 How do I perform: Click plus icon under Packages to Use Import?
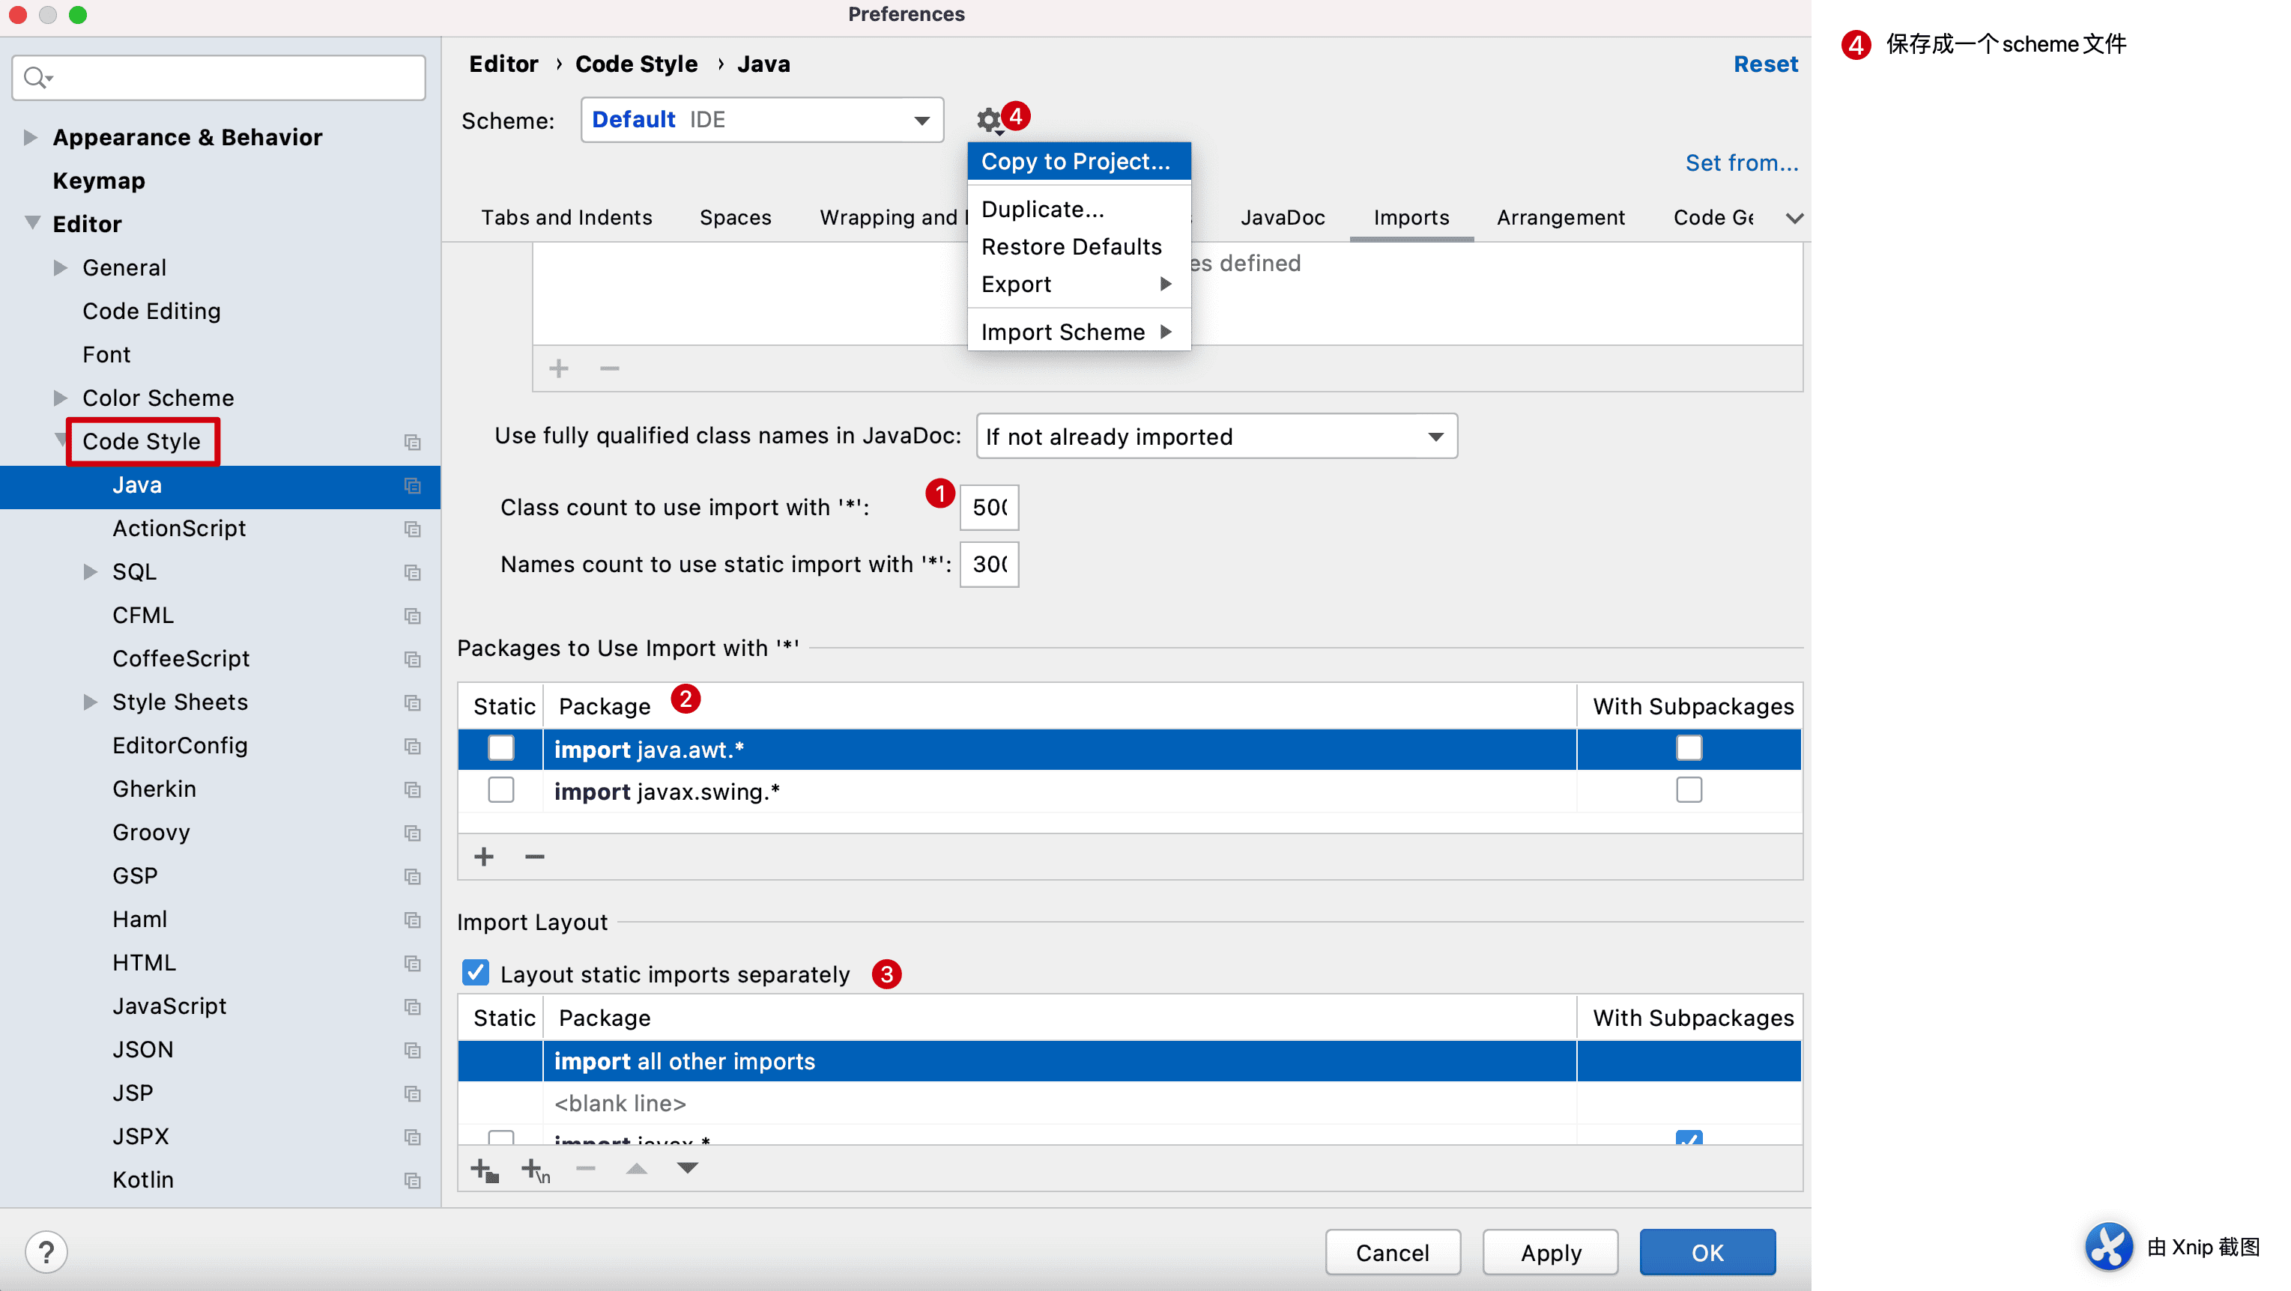[x=484, y=856]
